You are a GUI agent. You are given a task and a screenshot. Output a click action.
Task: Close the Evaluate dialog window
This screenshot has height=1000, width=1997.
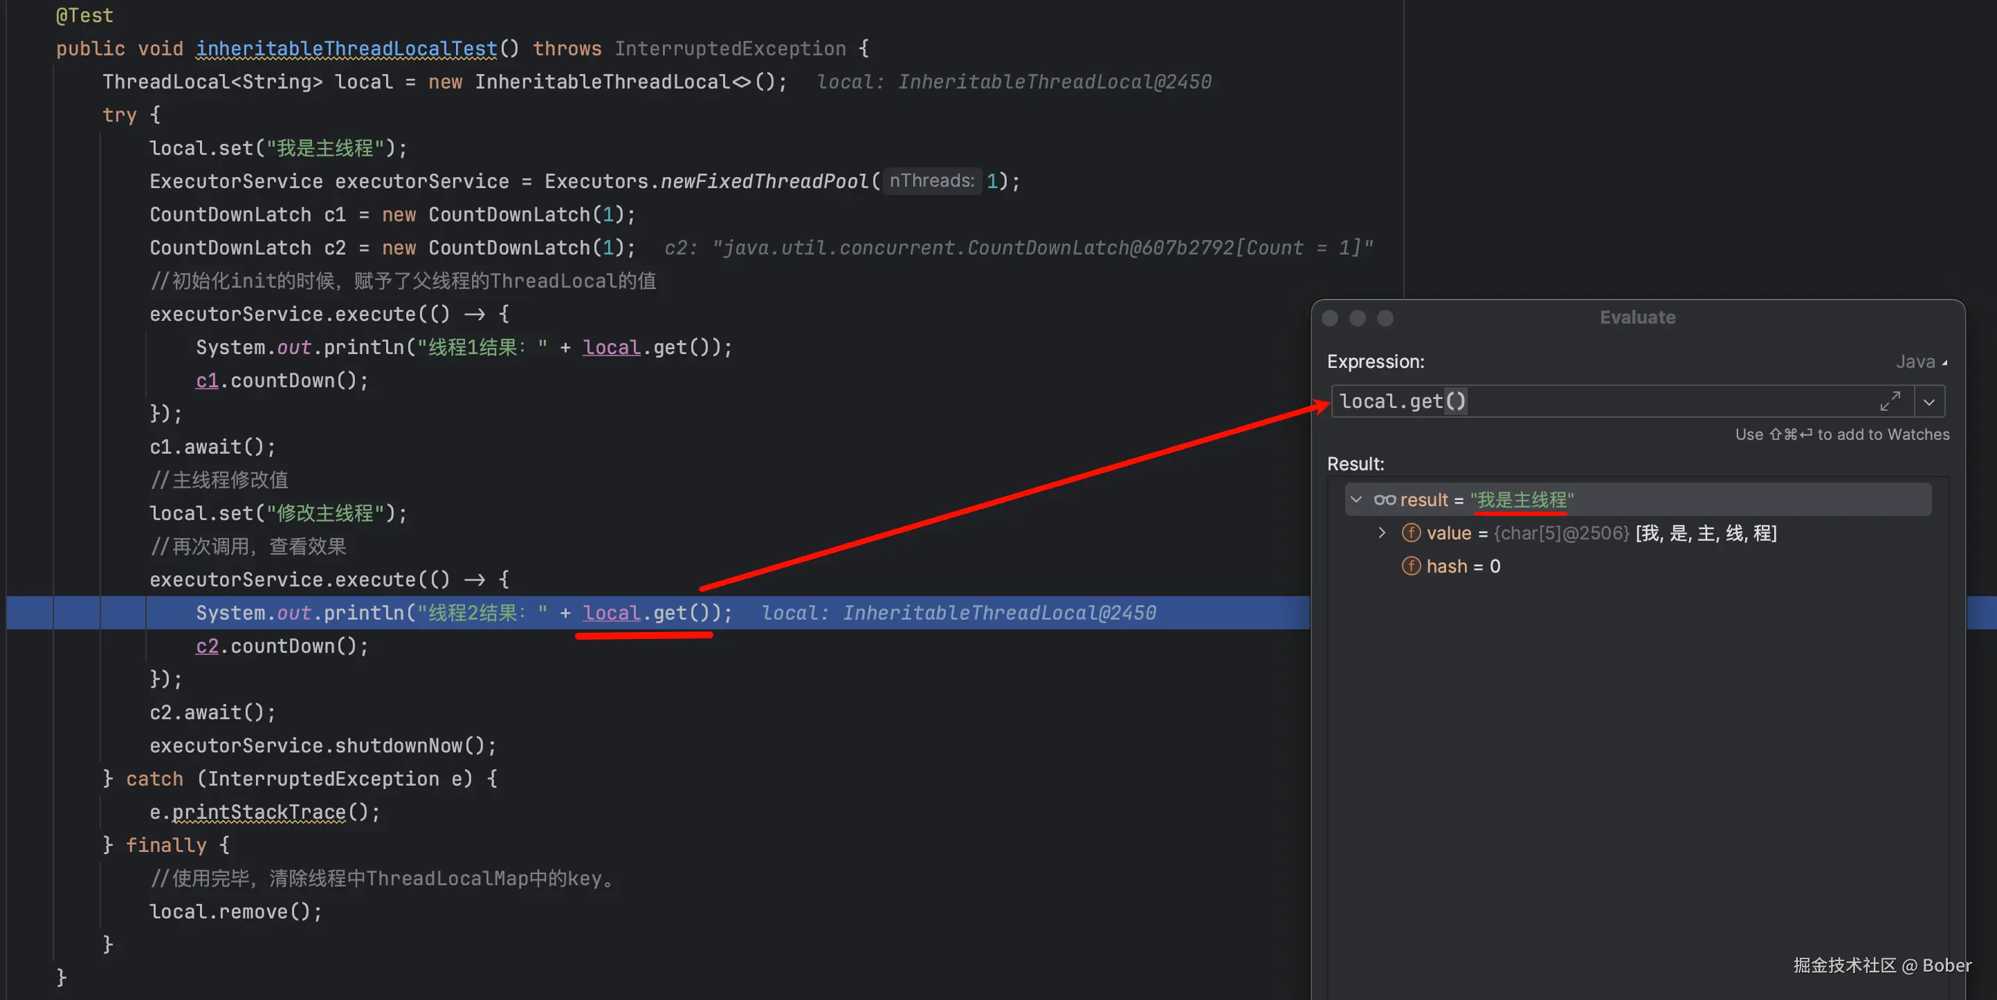coord(1329,318)
